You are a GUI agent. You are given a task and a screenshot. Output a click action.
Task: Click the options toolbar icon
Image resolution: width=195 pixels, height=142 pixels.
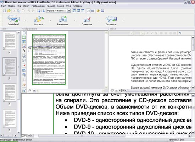coord(98,11)
